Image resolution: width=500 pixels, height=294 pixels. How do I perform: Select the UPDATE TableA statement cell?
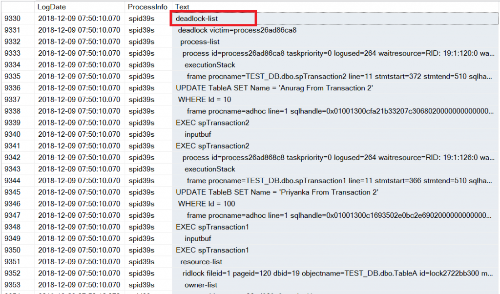tap(274, 88)
